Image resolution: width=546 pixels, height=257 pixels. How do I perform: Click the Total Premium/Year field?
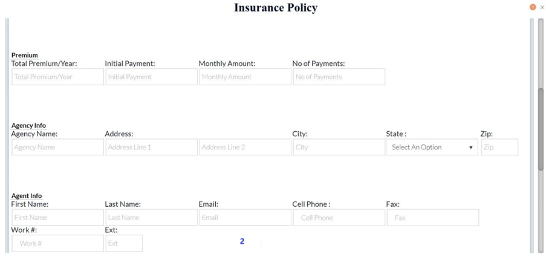coord(58,77)
